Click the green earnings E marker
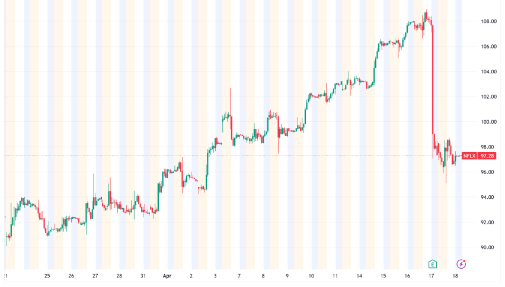505x287 pixels. pos(433,263)
